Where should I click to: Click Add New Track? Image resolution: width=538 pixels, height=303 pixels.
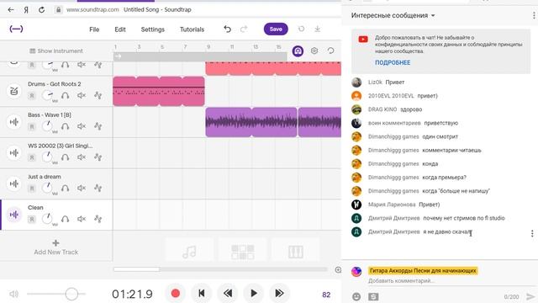[56, 247]
